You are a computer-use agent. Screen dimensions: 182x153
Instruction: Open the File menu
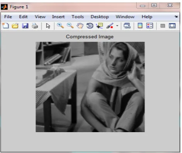[8, 17]
